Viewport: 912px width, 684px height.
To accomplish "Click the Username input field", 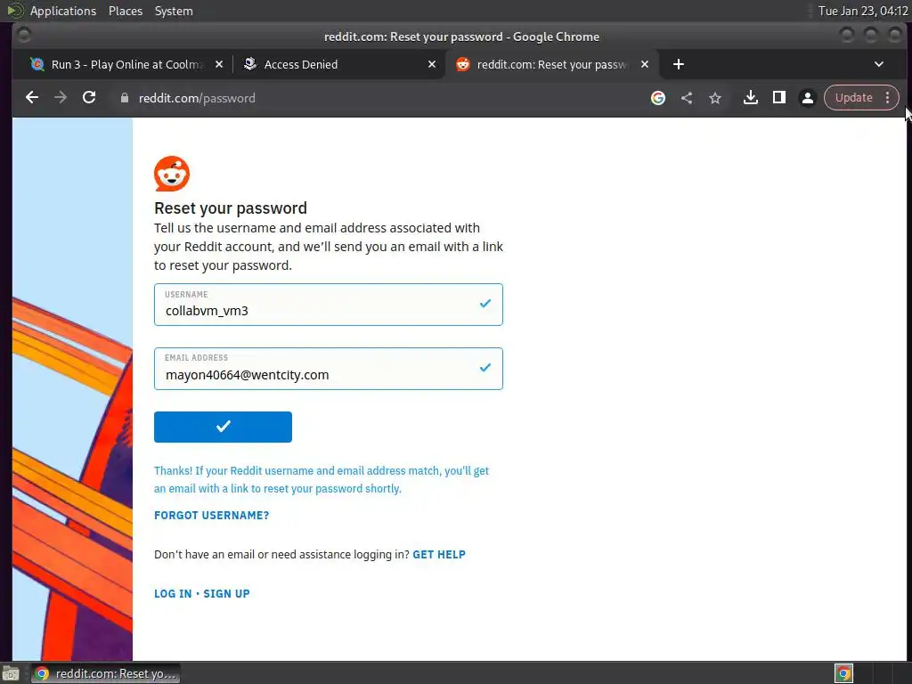I will coord(328,305).
